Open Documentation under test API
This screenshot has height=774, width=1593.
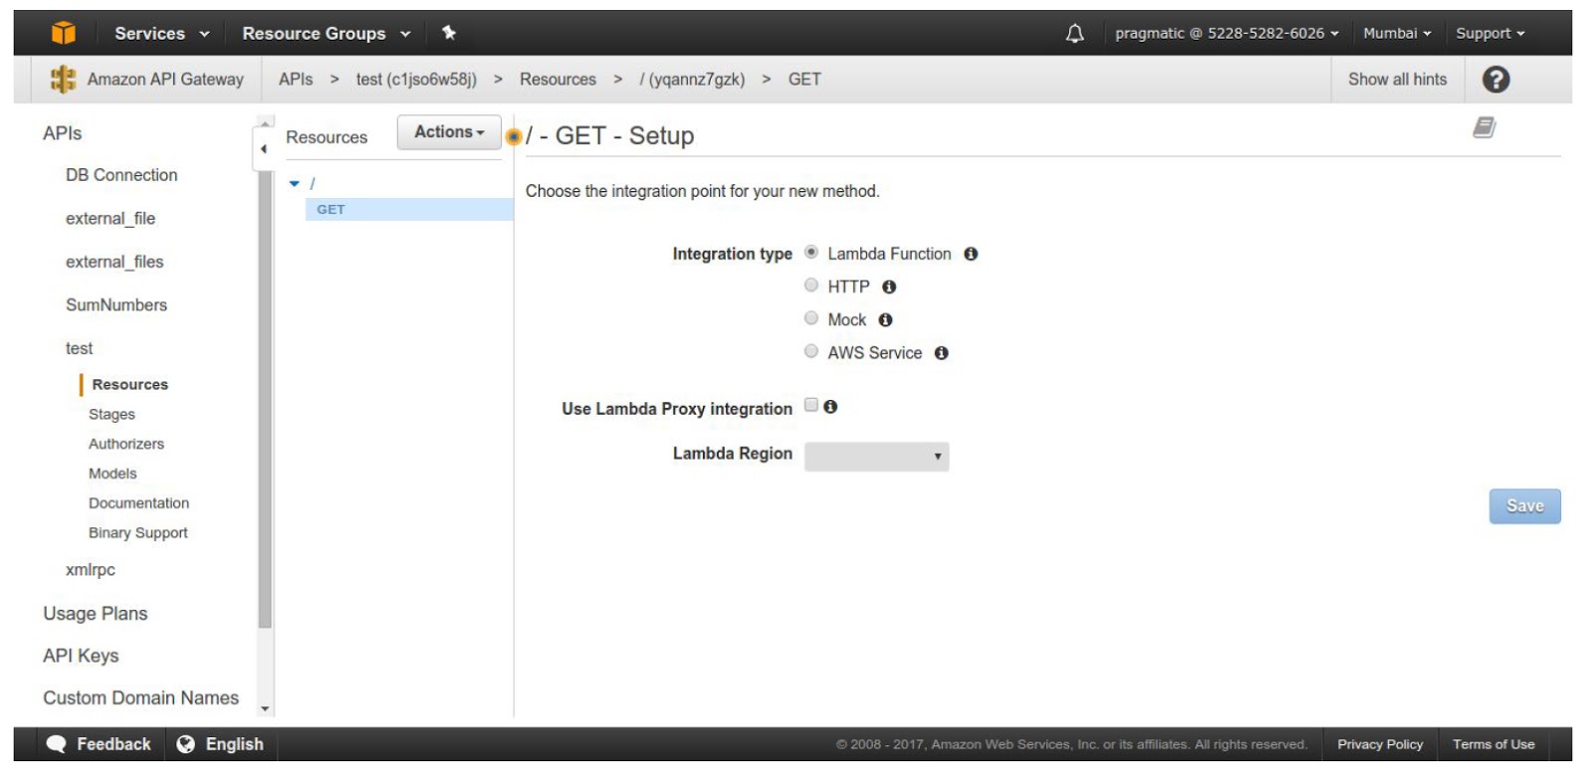point(138,503)
